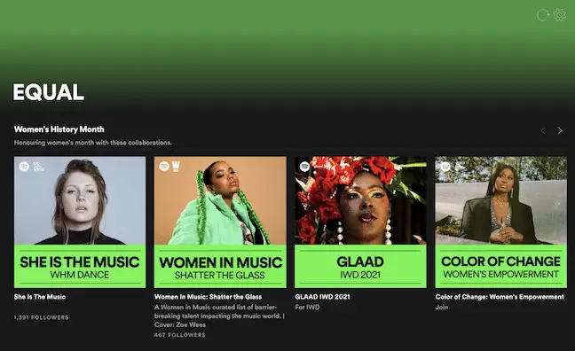Click the W logo on Women In Music cover
The height and width of the screenshot is (351, 575).
176,166
